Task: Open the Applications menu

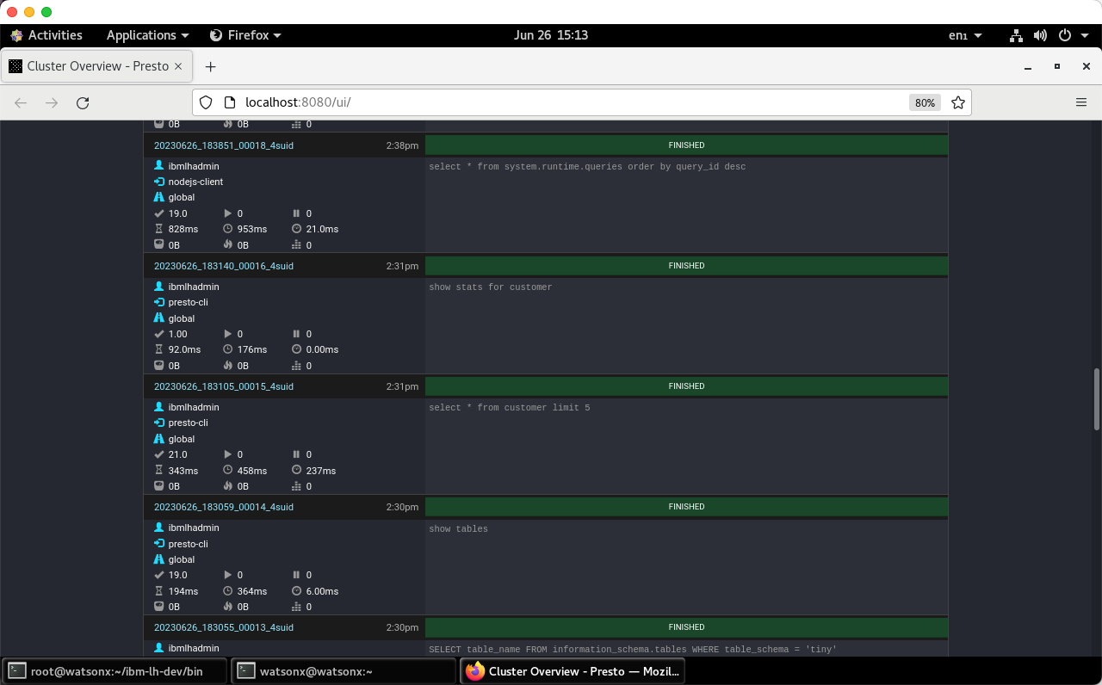Action: tap(147, 35)
